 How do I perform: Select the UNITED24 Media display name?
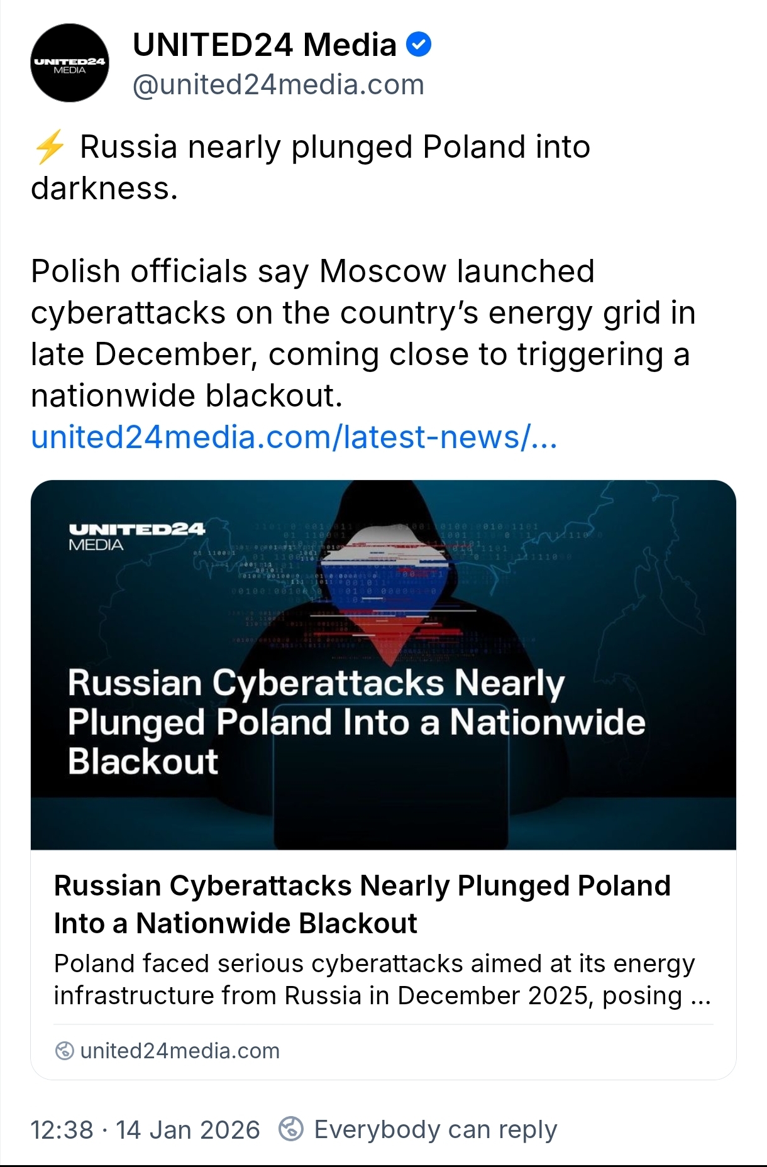click(x=264, y=45)
